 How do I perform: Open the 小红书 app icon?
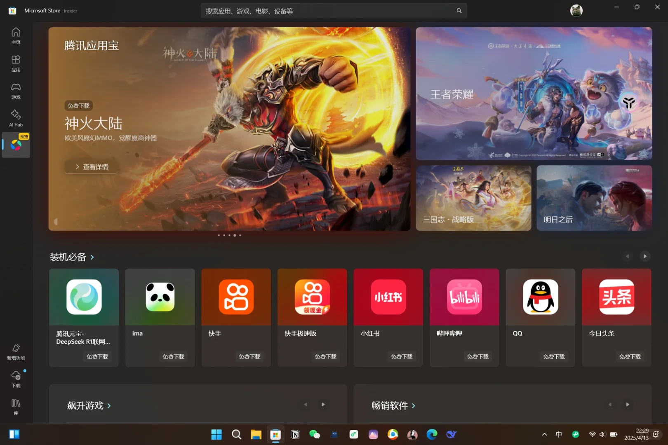click(x=388, y=297)
